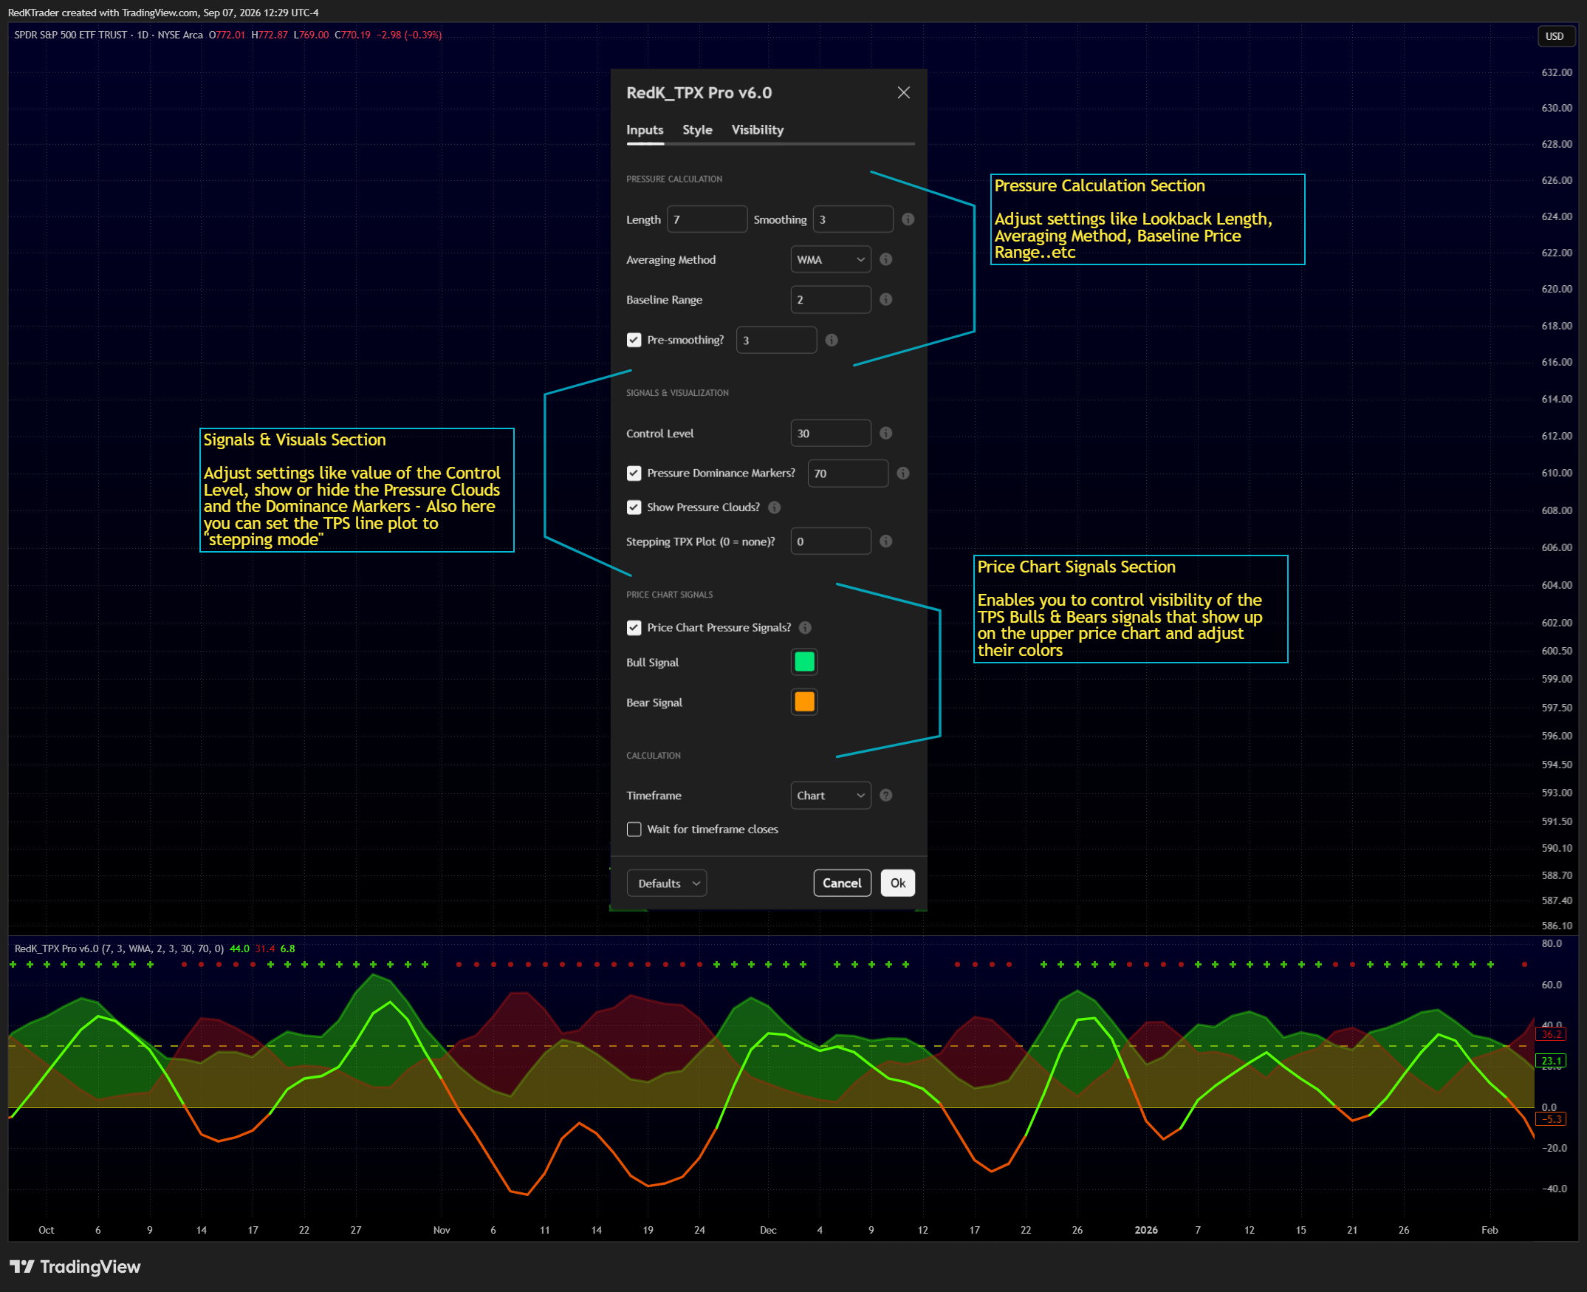The height and width of the screenshot is (1292, 1587).
Task: Click the Control Level input field
Action: (x=830, y=433)
